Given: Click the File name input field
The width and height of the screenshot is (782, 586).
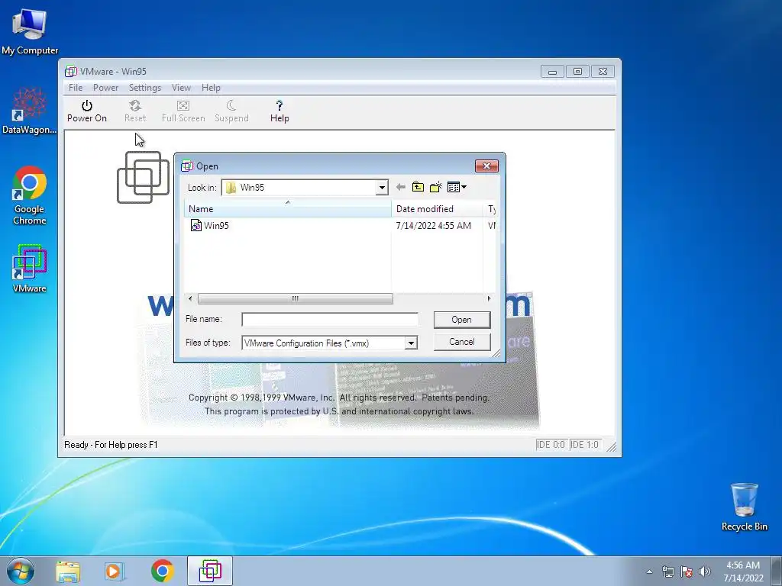Looking at the screenshot, I should coord(330,320).
